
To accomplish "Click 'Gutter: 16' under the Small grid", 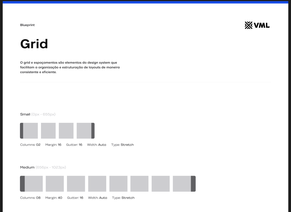I will [x=74, y=145].
